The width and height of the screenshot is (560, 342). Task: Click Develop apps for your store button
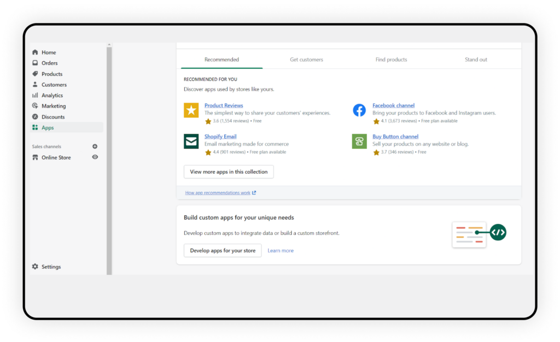(x=223, y=250)
